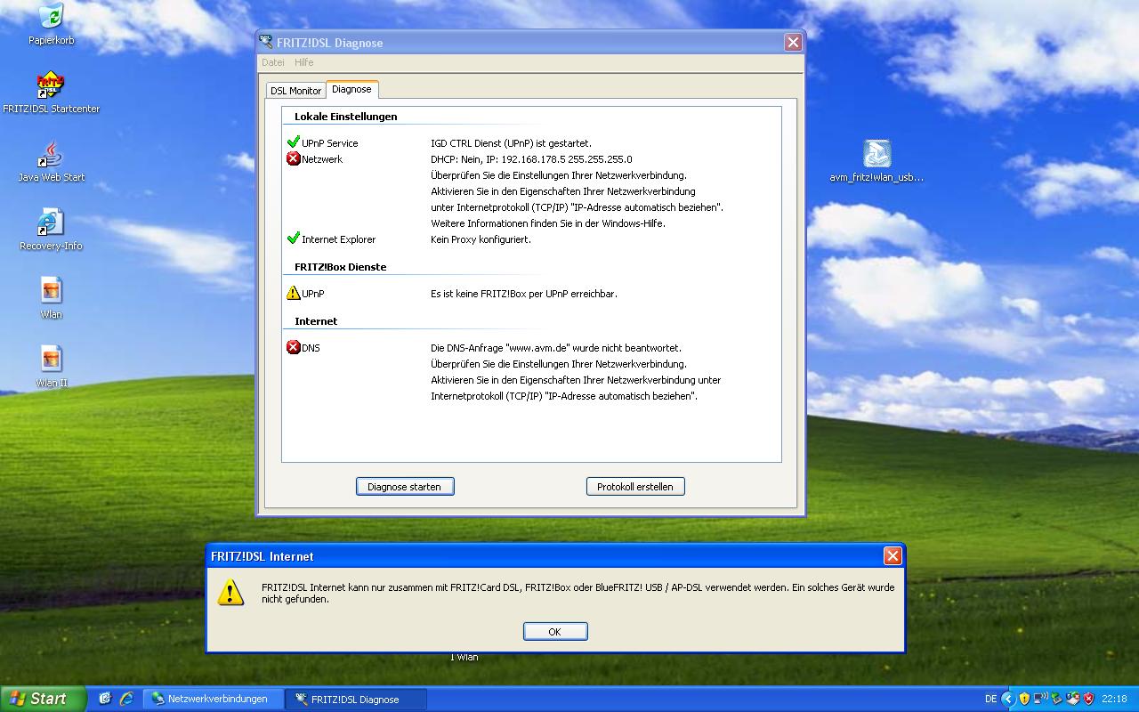Click the Internet section heading
Image resolution: width=1139 pixels, height=712 pixels.
[316, 321]
